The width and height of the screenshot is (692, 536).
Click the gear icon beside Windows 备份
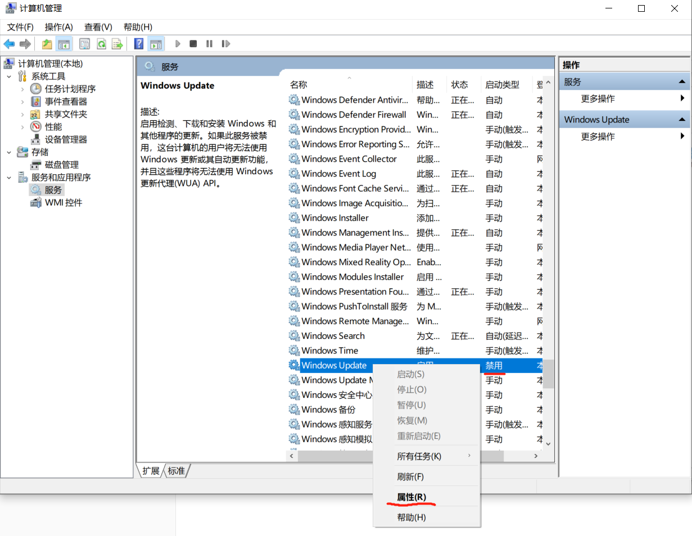[x=294, y=410]
